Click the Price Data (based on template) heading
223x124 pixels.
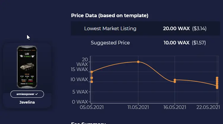[x=110, y=15]
